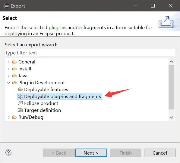The image size is (180, 163).
Task: Click the vertical scrollbar thumb
Action: pyautogui.click(x=171, y=87)
